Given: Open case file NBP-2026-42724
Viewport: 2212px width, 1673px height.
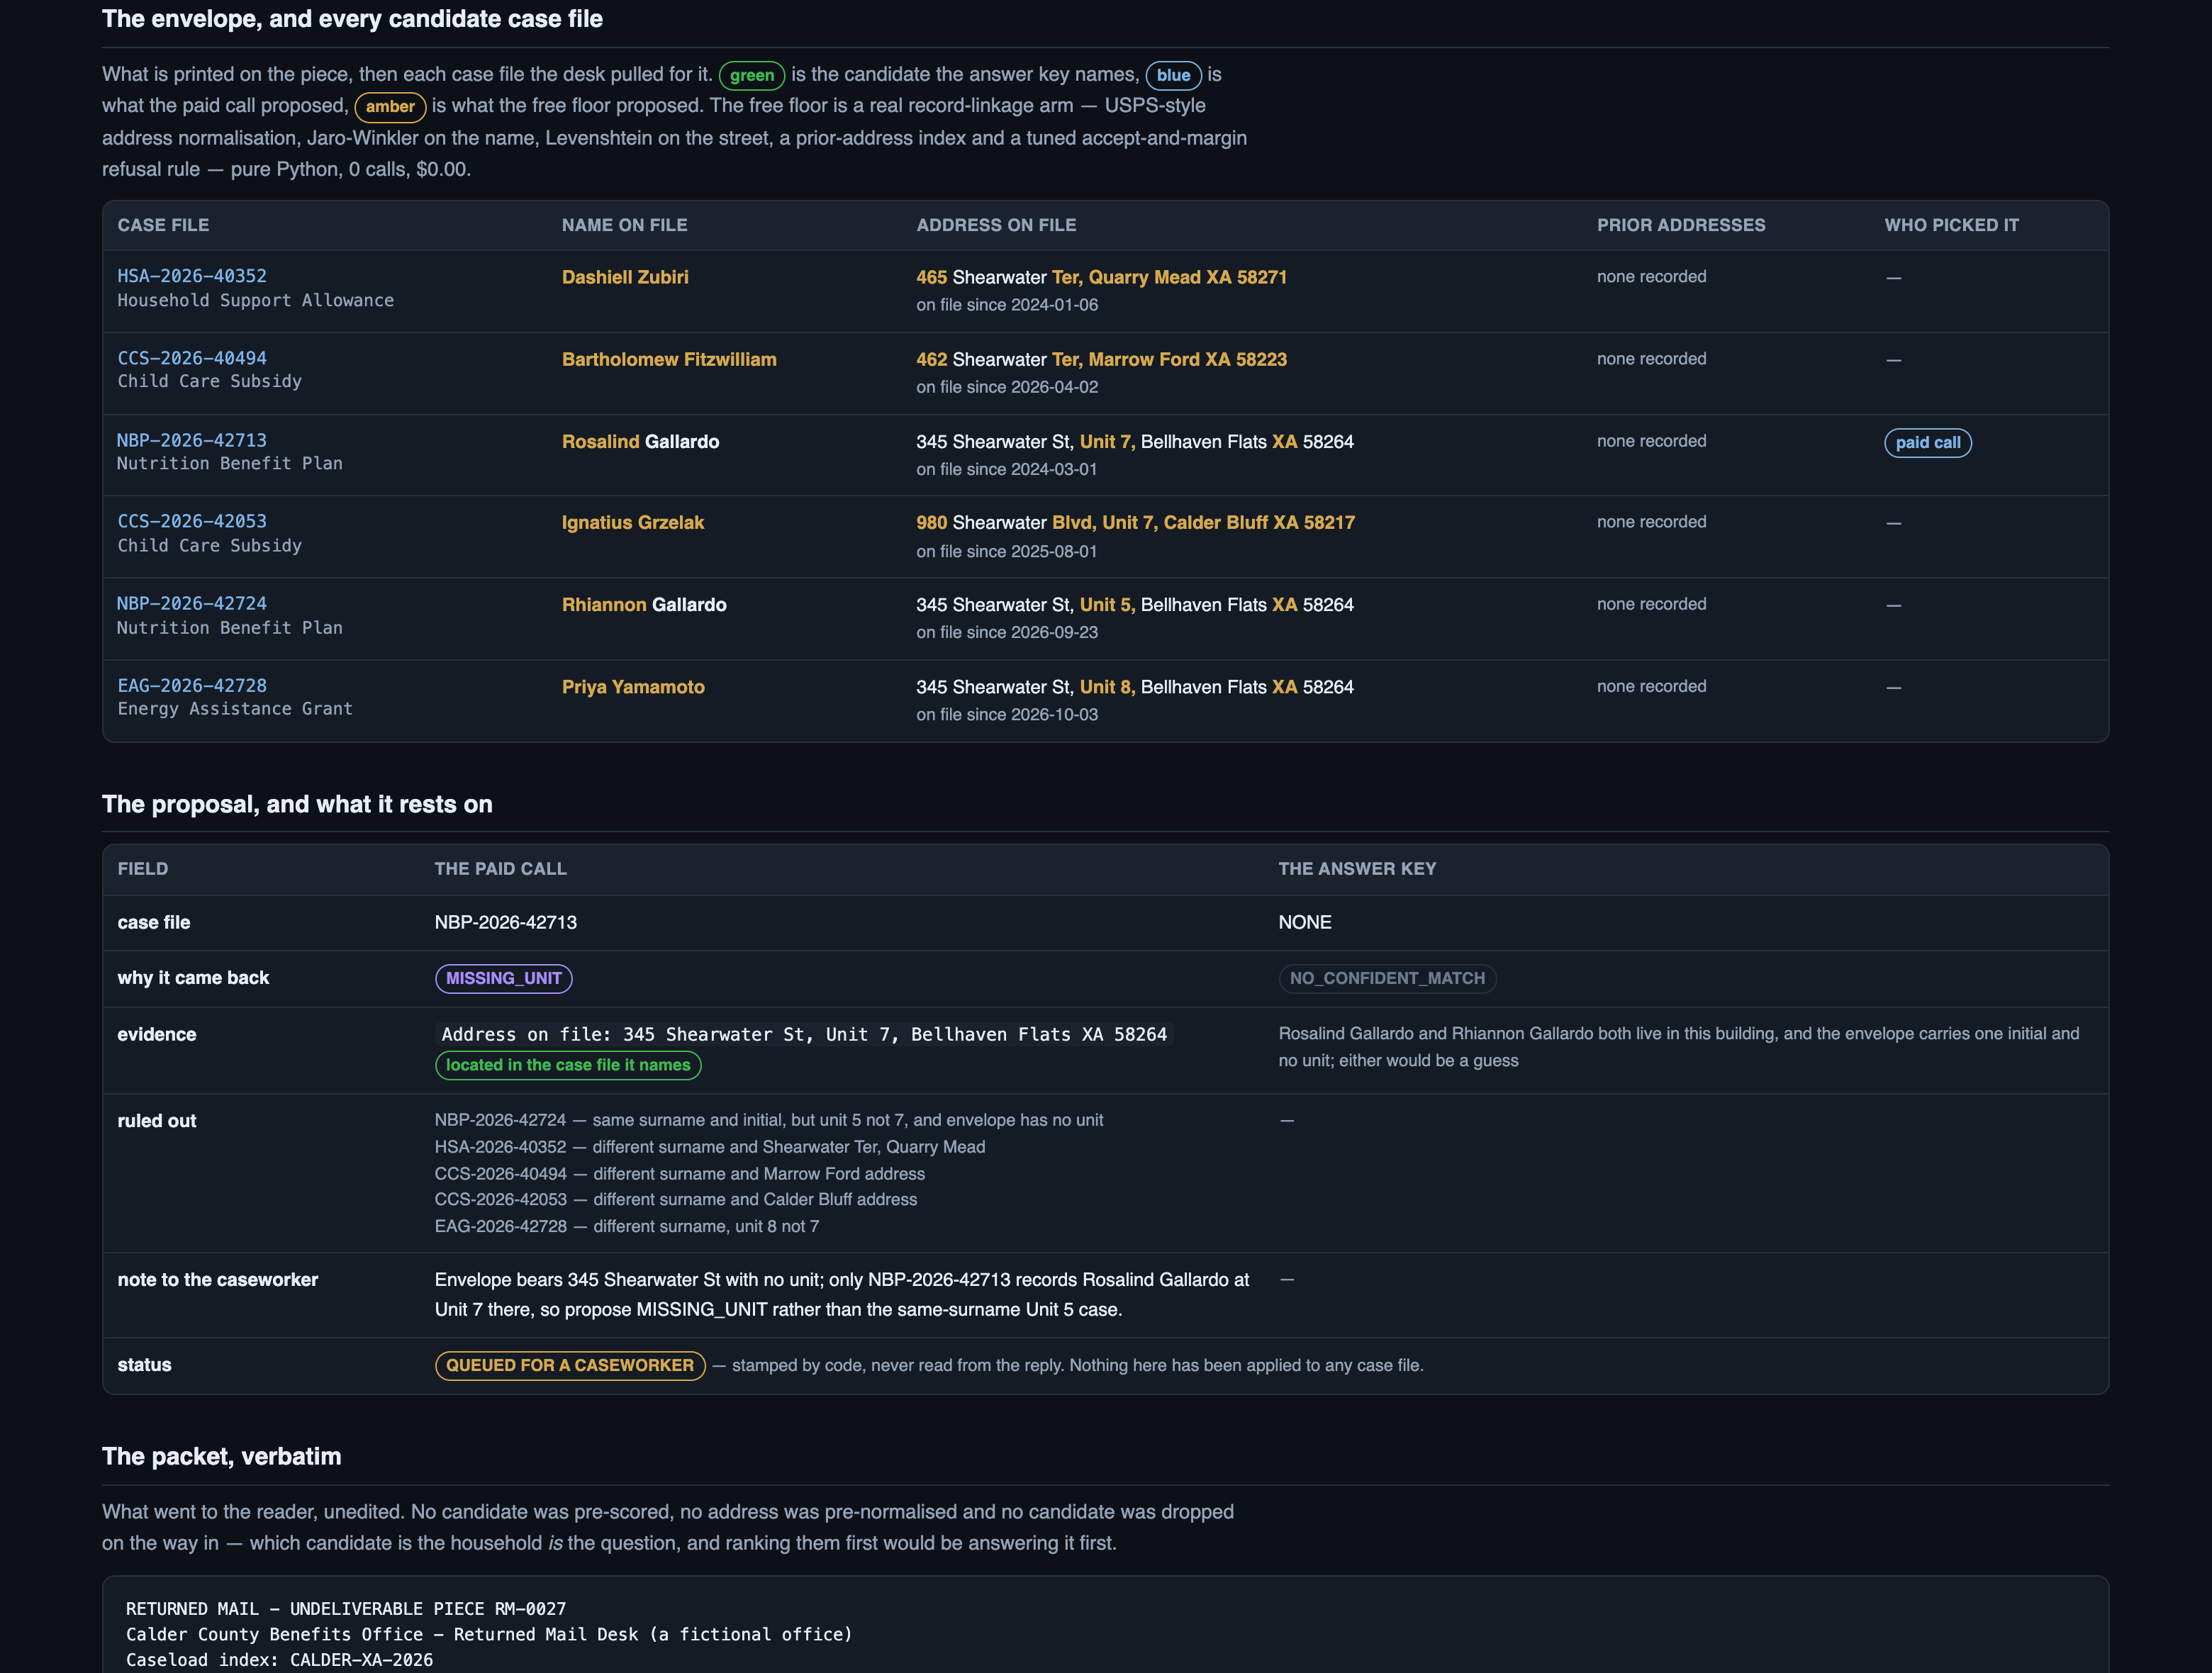Looking at the screenshot, I should point(192,603).
